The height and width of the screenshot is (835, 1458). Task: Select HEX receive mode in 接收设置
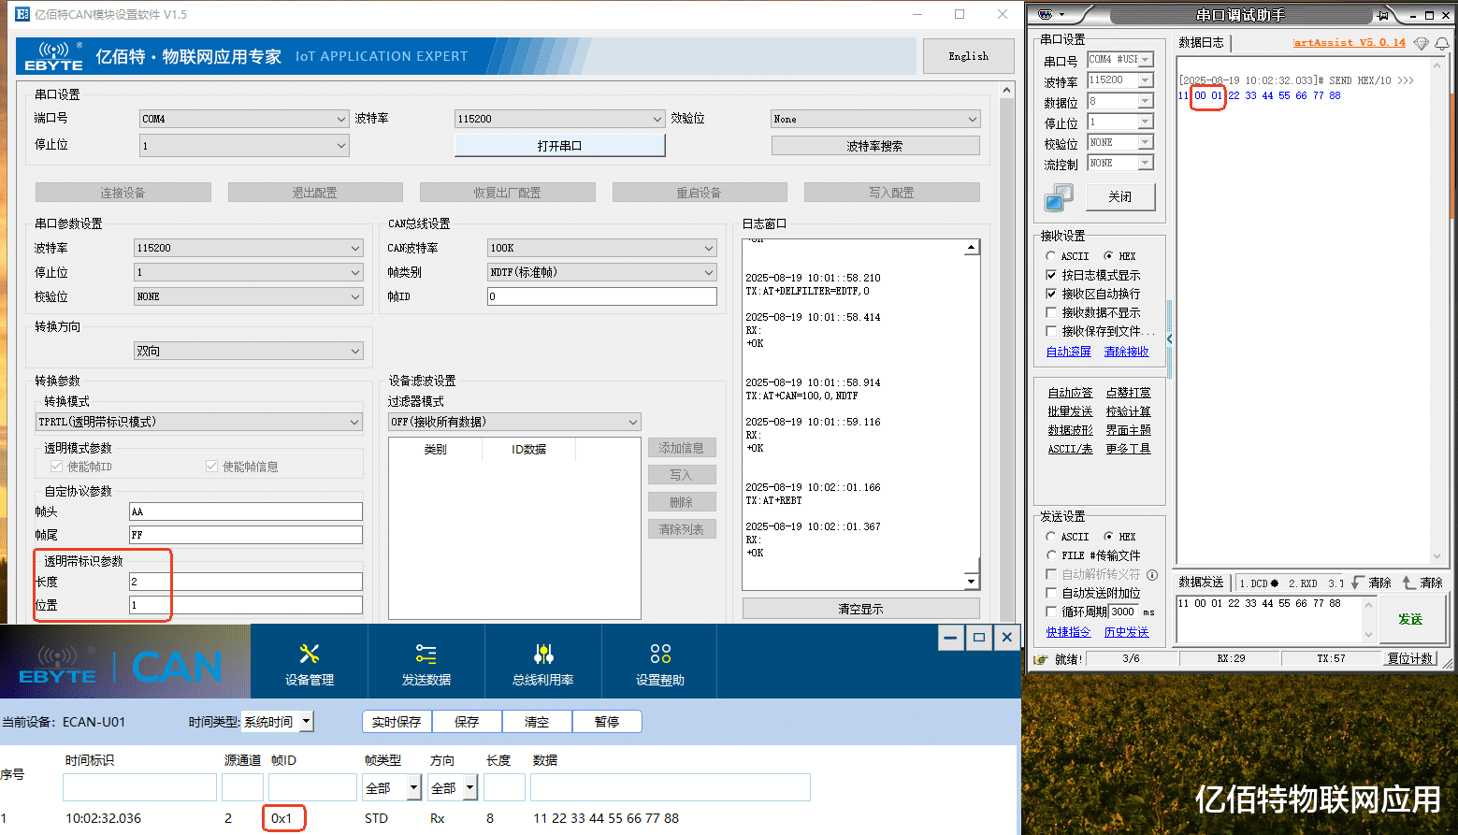[x=1109, y=256]
